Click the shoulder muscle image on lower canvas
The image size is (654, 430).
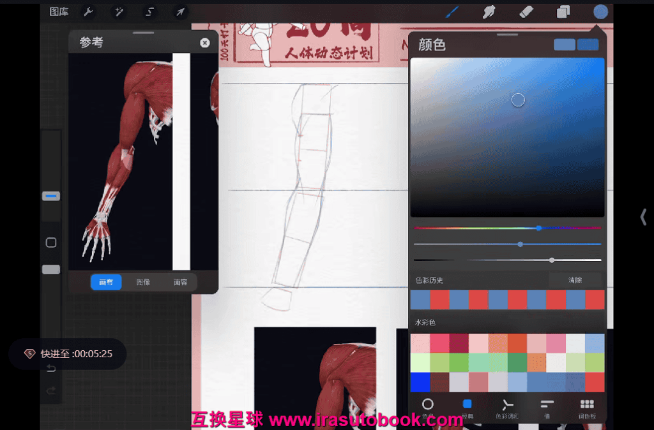point(316,377)
